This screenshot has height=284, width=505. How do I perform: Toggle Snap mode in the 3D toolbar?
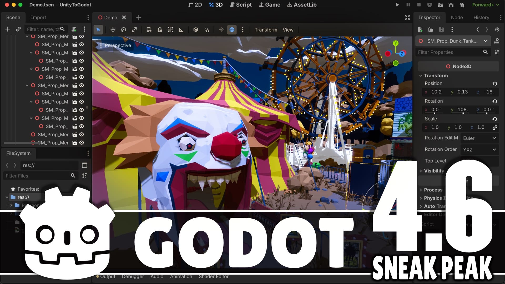pos(207,30)
